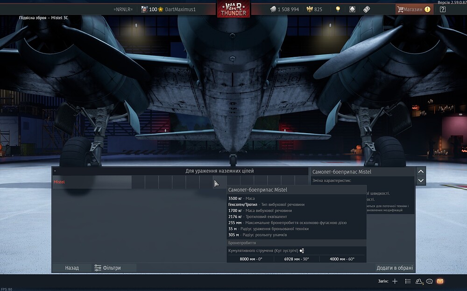The image size is (467, 291).
Task: Click the 305 м Радіус розльоту уламків line
Action: pos(258,235)
